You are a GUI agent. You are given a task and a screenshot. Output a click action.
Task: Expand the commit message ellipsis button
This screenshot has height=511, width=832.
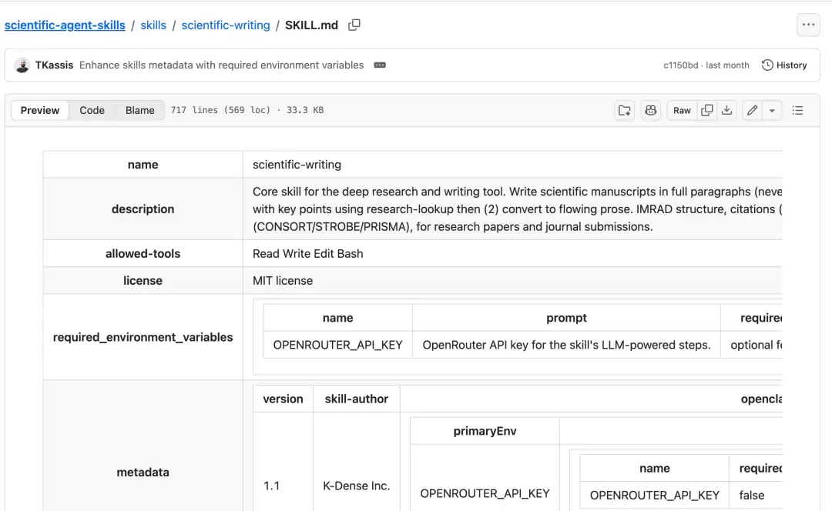click(379, 65)
